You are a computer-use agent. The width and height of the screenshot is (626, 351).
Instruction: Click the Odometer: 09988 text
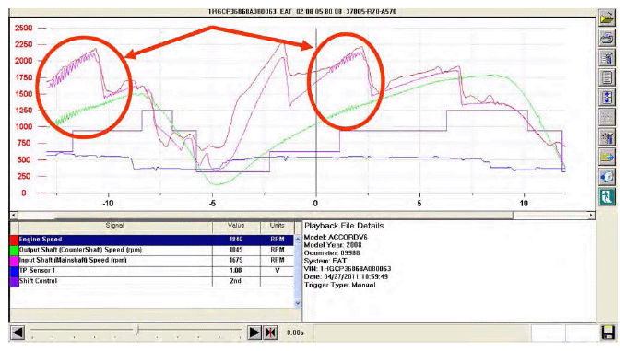coord(332,252)
